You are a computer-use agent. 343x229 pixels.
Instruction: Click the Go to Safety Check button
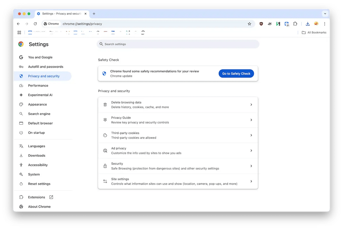[236, 74]
